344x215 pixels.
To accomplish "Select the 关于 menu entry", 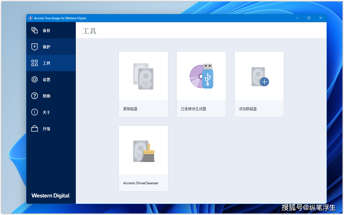I will point(51,112).
